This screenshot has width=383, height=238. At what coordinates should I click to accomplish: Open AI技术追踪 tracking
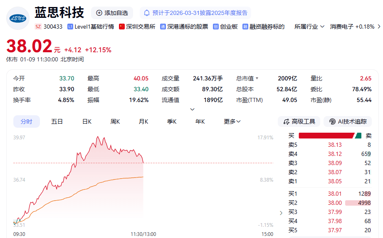[348, 121]
